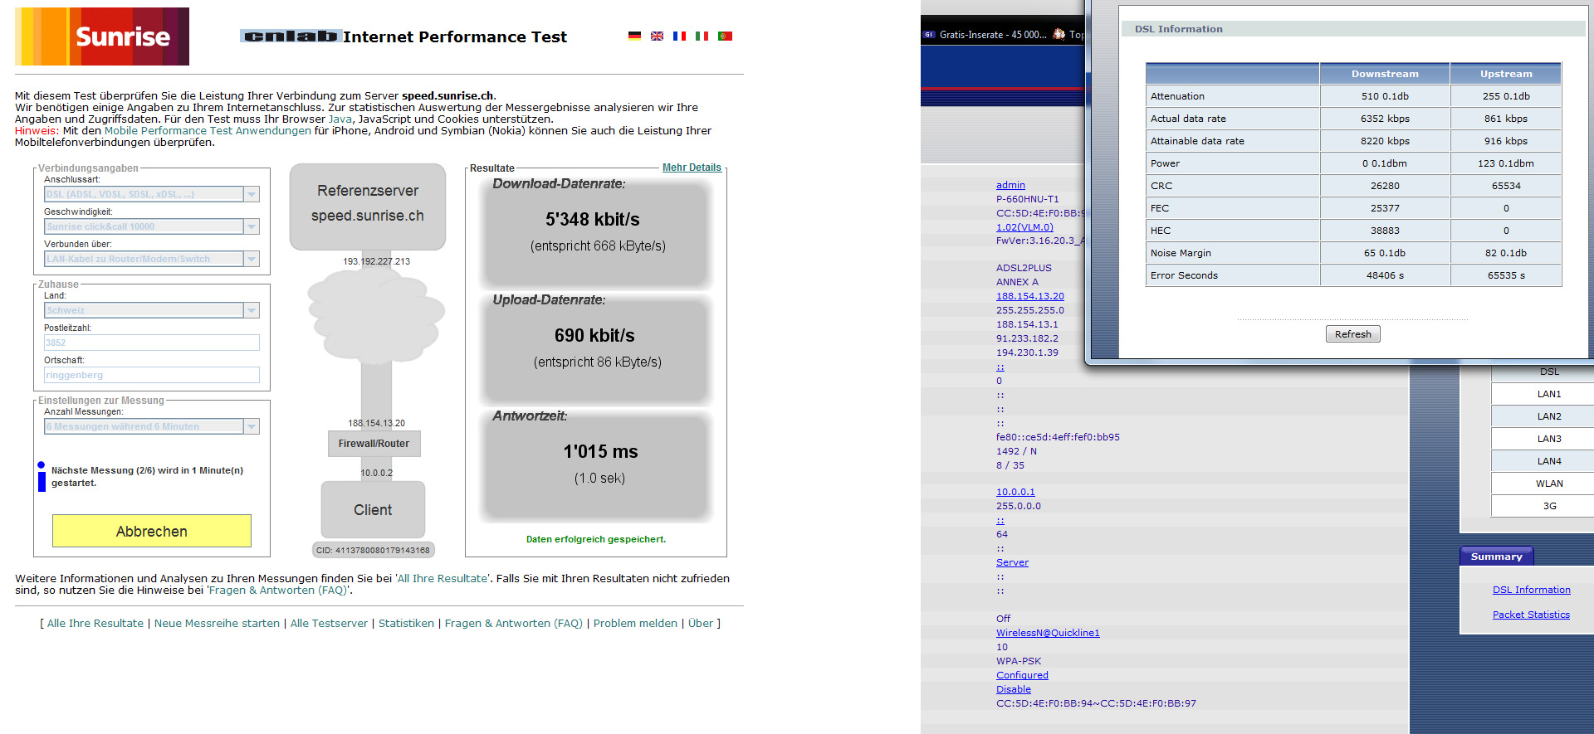Image resolution: width=1594 pixels, height=734 pixels.
Task: Click the Noise Margin row label
Action: pos(1181,253)
